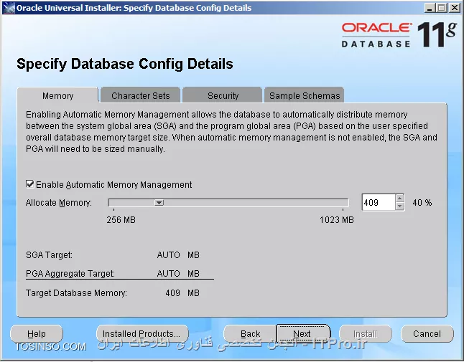
Task: Close the Oracle Universal Installer window
Action: click(x=454, y=8)
